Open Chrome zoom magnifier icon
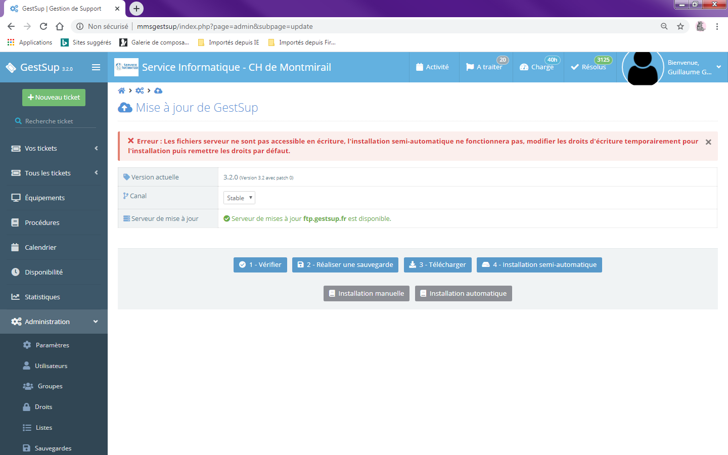728x455 pixels. coord(664,26)
